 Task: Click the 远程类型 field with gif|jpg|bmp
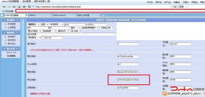[x=128, y=88]
